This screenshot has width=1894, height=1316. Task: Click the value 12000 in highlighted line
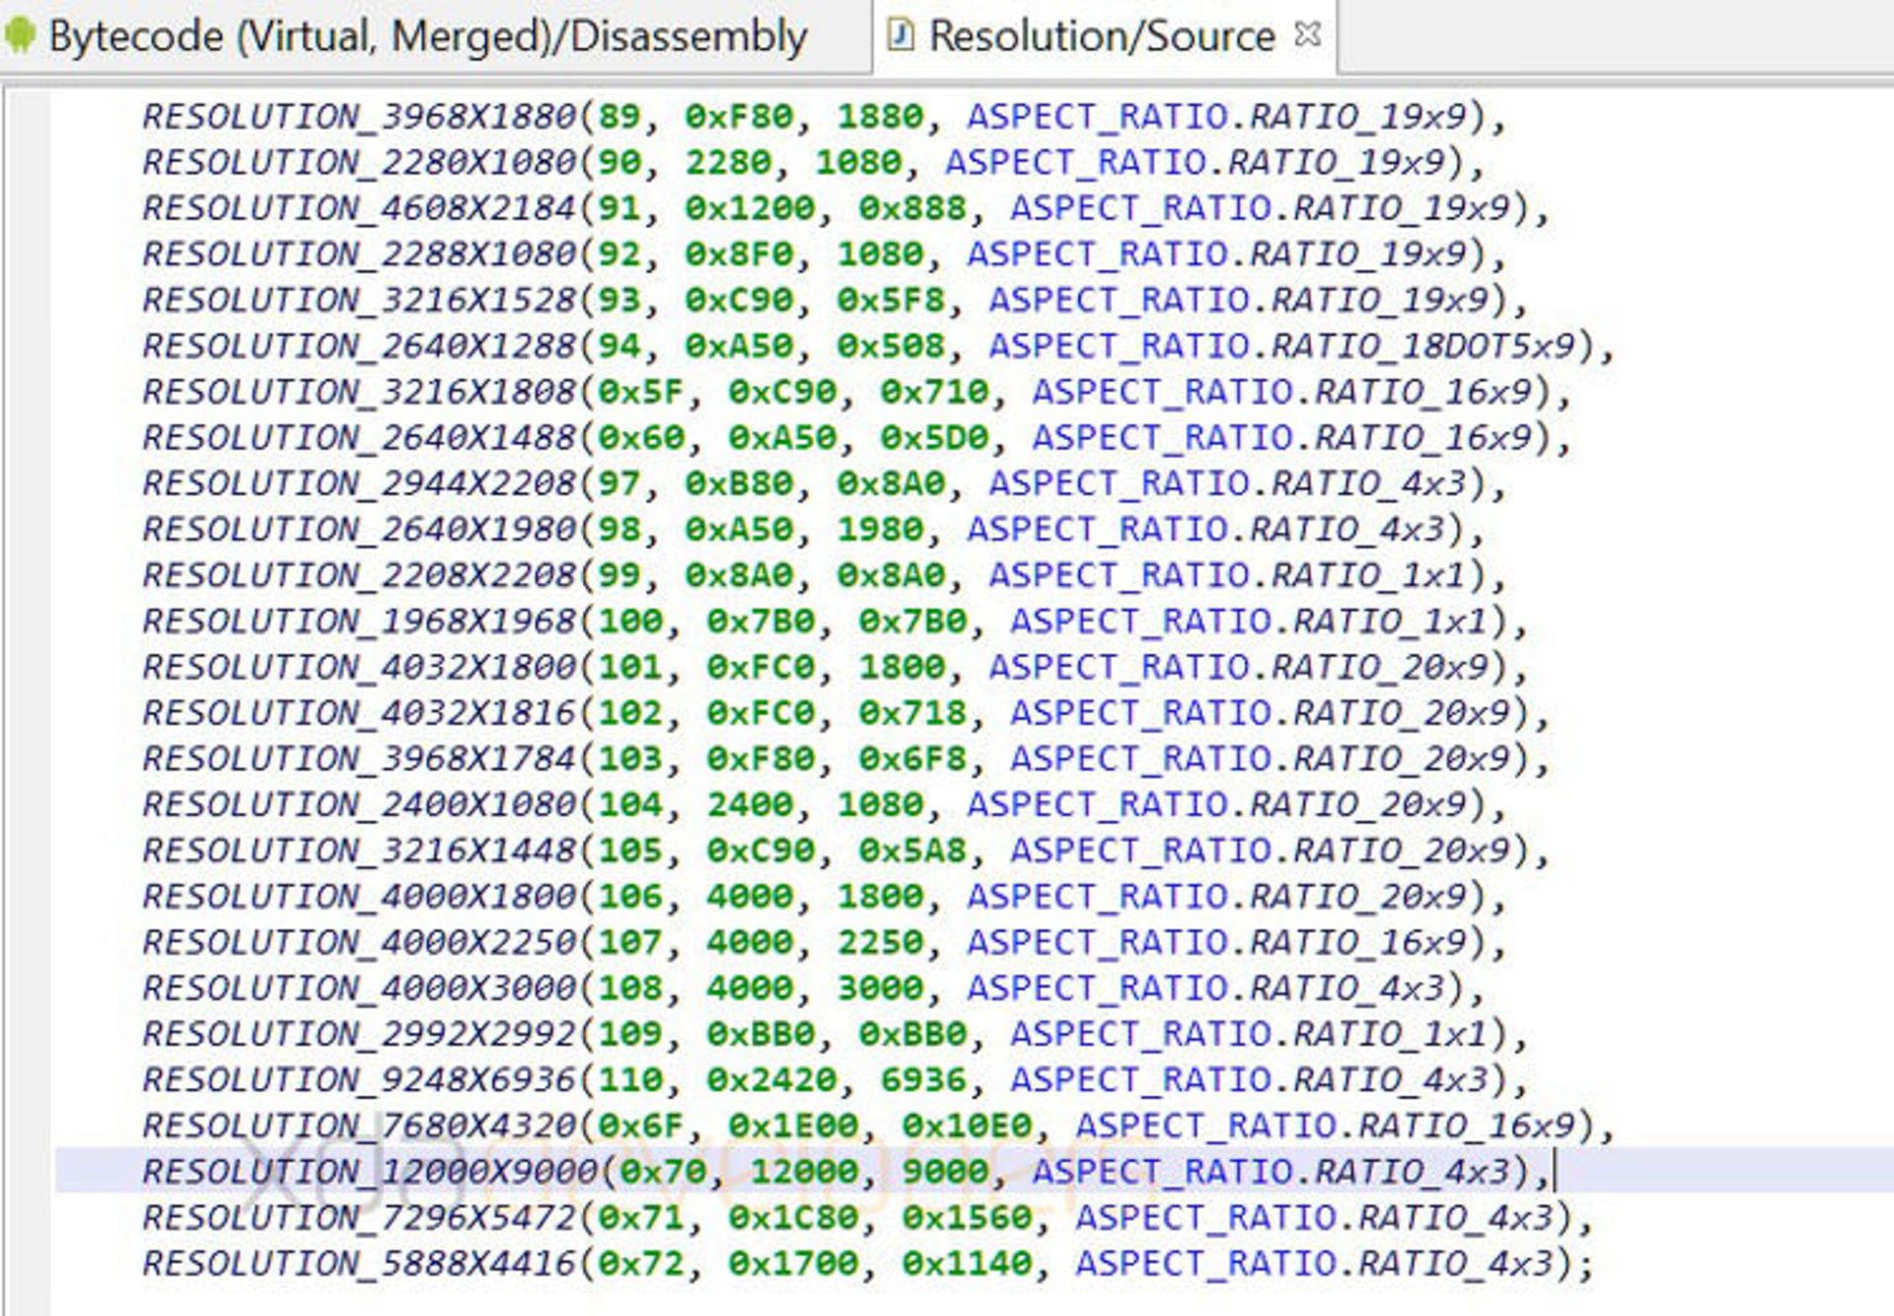804,1171
